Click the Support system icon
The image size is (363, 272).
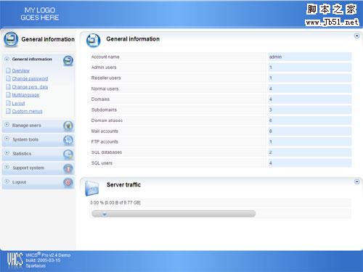(x=68, y=168)
